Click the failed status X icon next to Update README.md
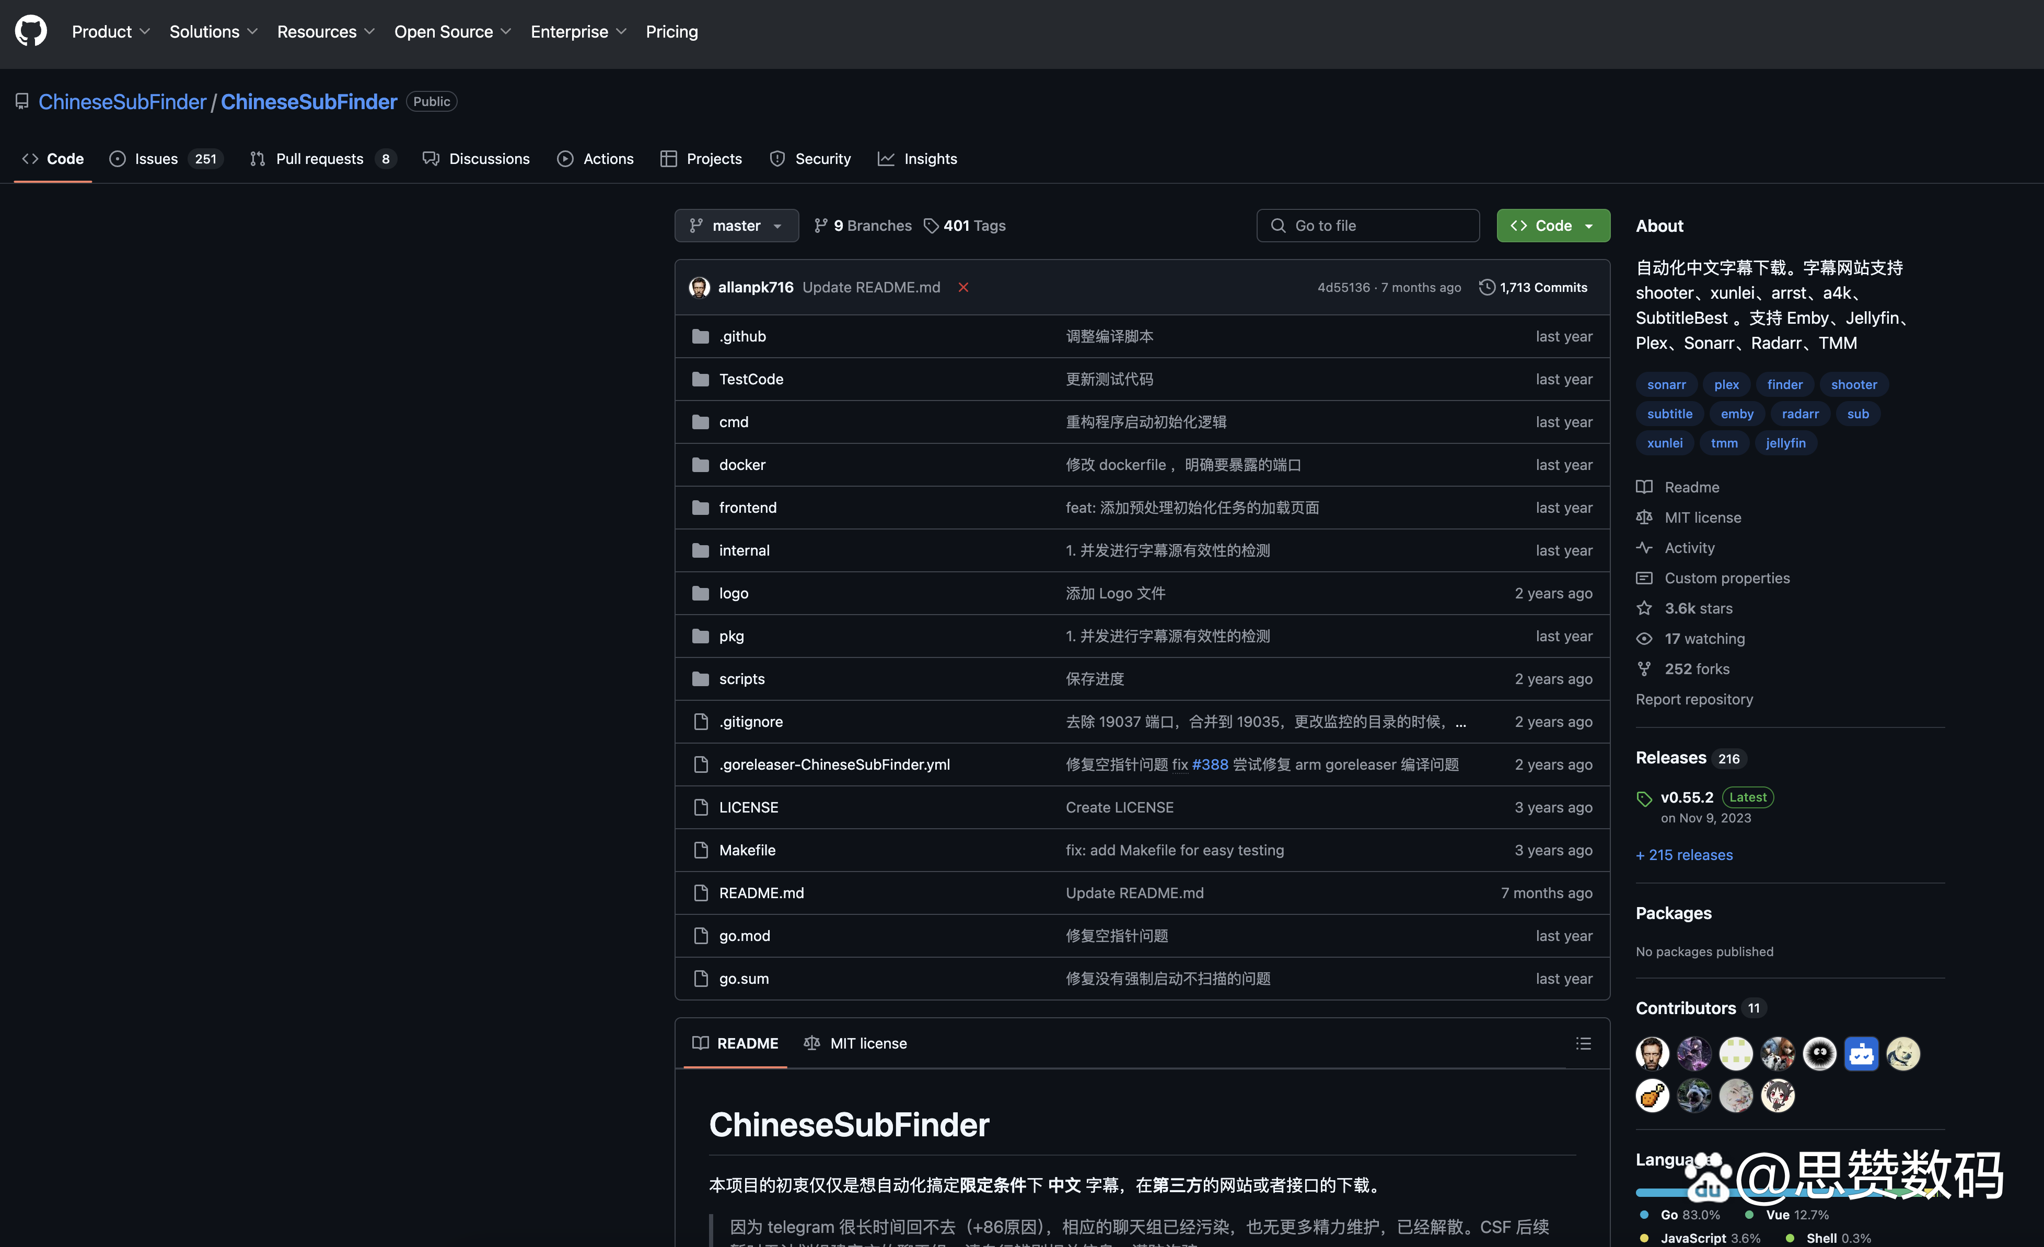Image resolution: width=2044 pixels, height=1247 pixels. coord(963,288)
